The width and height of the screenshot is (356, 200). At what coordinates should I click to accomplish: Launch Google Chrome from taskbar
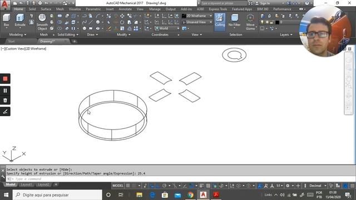[190, 195]
